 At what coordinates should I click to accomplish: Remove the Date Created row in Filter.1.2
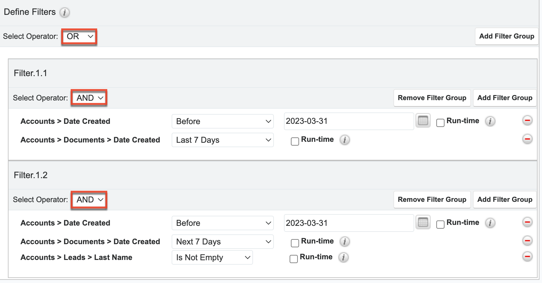click(x=527, y=222)
